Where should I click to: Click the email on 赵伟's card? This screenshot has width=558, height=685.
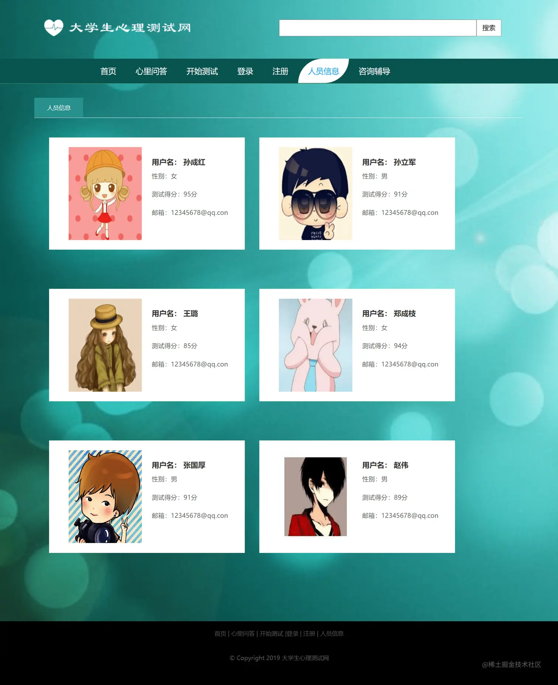400,515
